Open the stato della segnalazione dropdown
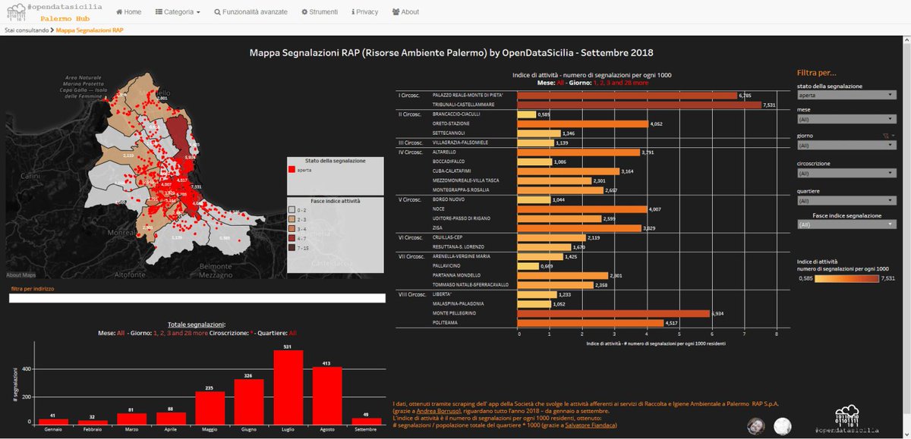The width and height of the screenshot is (911, 439). point(848,96)
